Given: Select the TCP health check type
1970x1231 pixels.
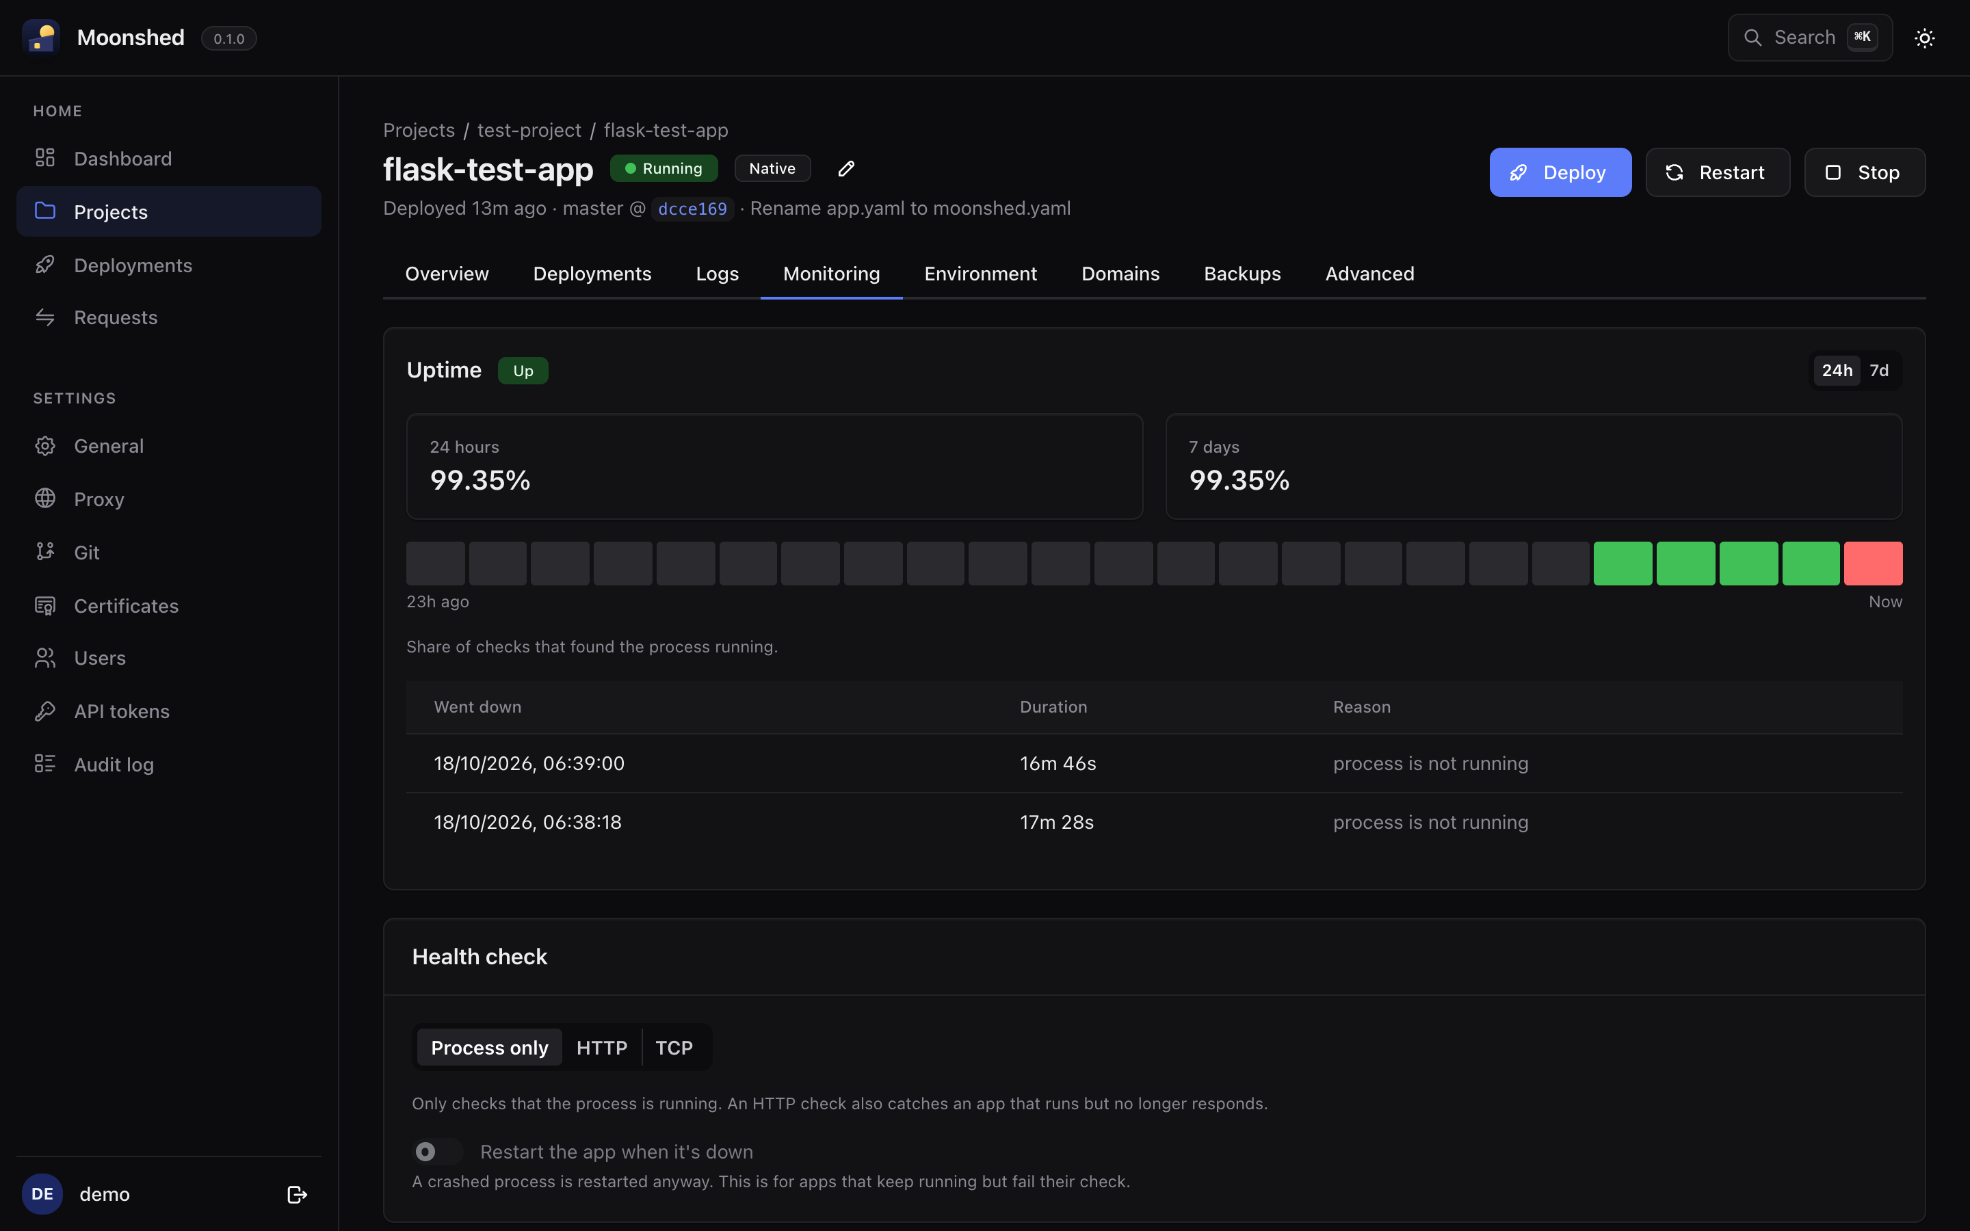Looking at the screenshot, I should click(674, 1048).
